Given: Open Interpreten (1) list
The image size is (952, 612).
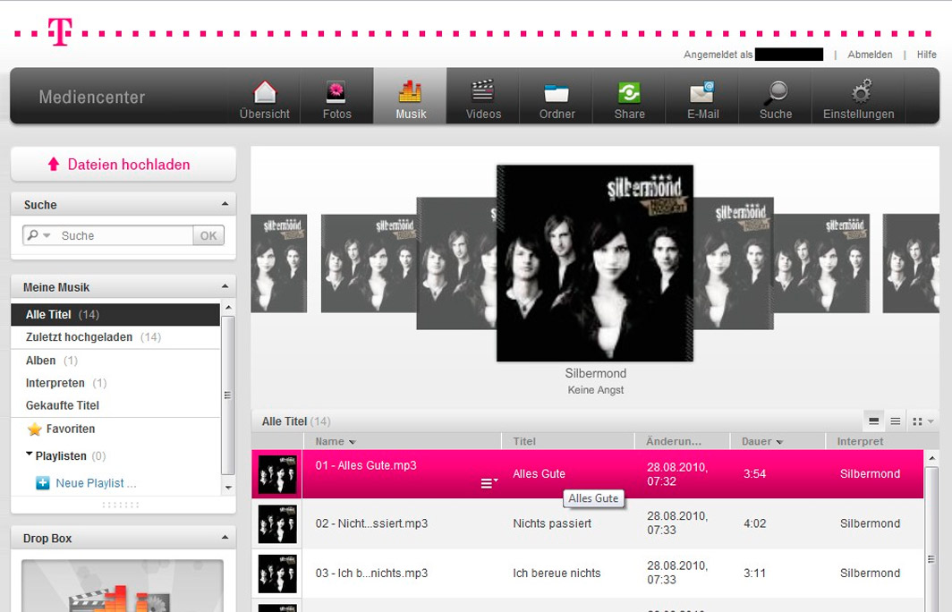Looking at the screenshot, I should coord(115,383).
